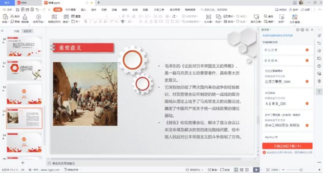Select the Format Painter (格式刷) tool

25,19
